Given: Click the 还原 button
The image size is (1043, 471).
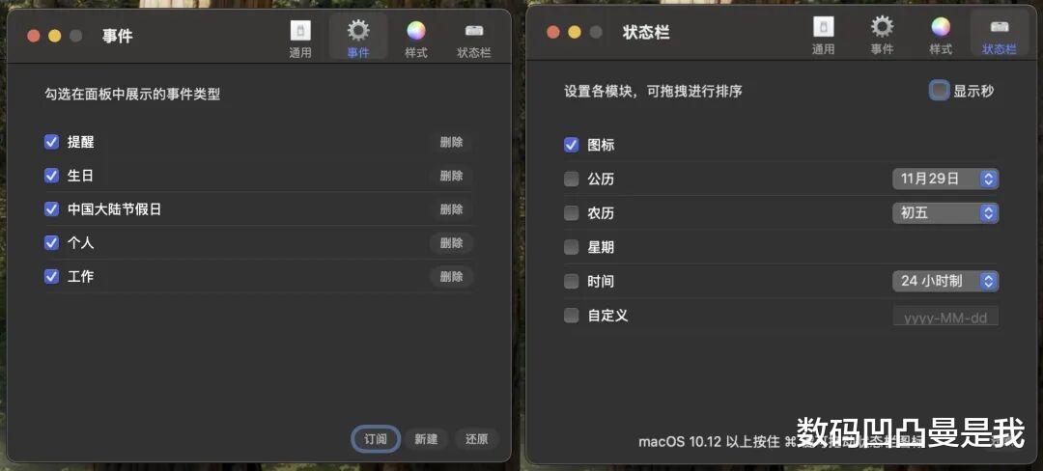Looking at the screenshot, I should [x=477, y=439].
